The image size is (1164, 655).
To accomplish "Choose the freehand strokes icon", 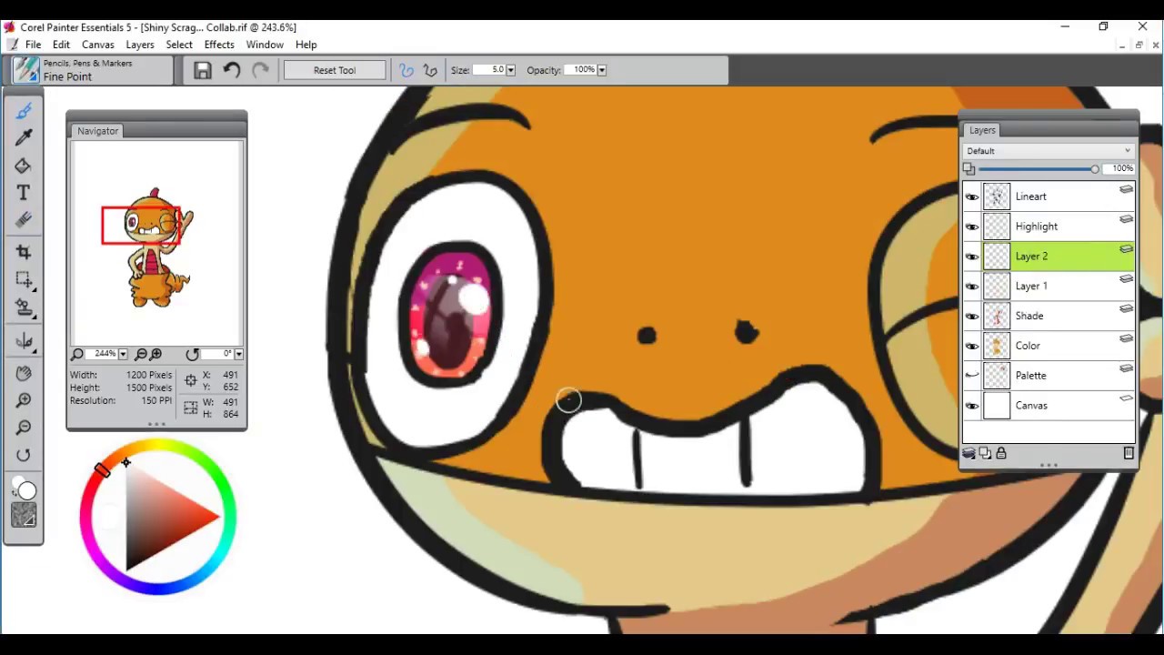I will (406, 70).
